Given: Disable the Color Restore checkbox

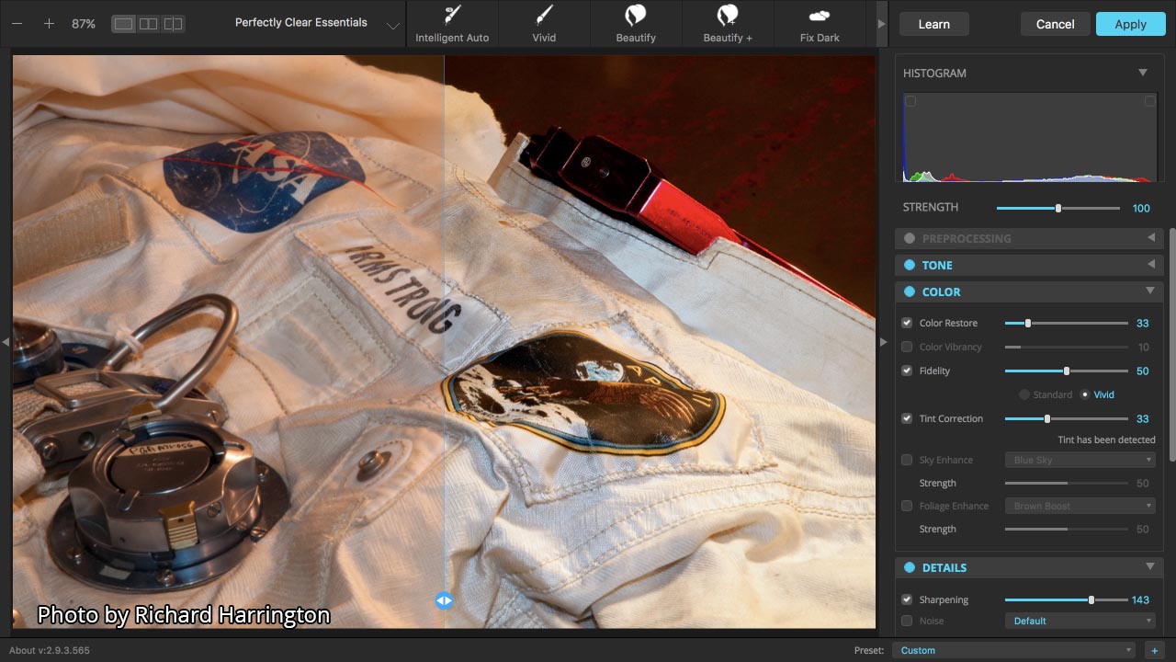Looking at the screenshot, I should 907,323.
